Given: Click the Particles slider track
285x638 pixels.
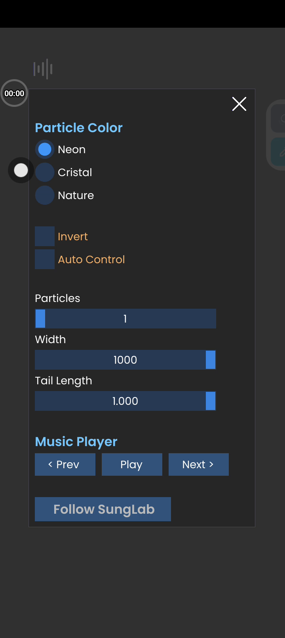Looking at the screenshot, I should click(125, 319).
